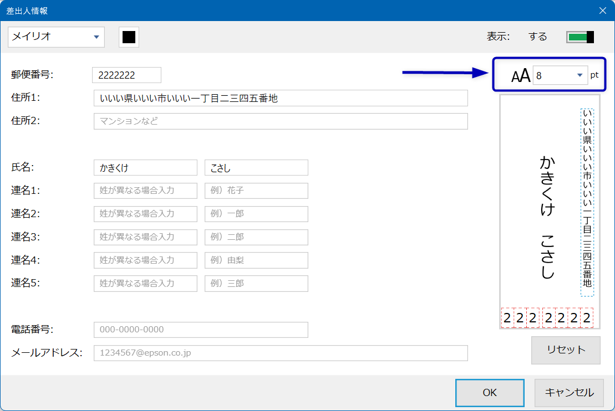Screen dimensions: 615x411
Task: Select the vertical address text in preview
Action: pos(587,202)
